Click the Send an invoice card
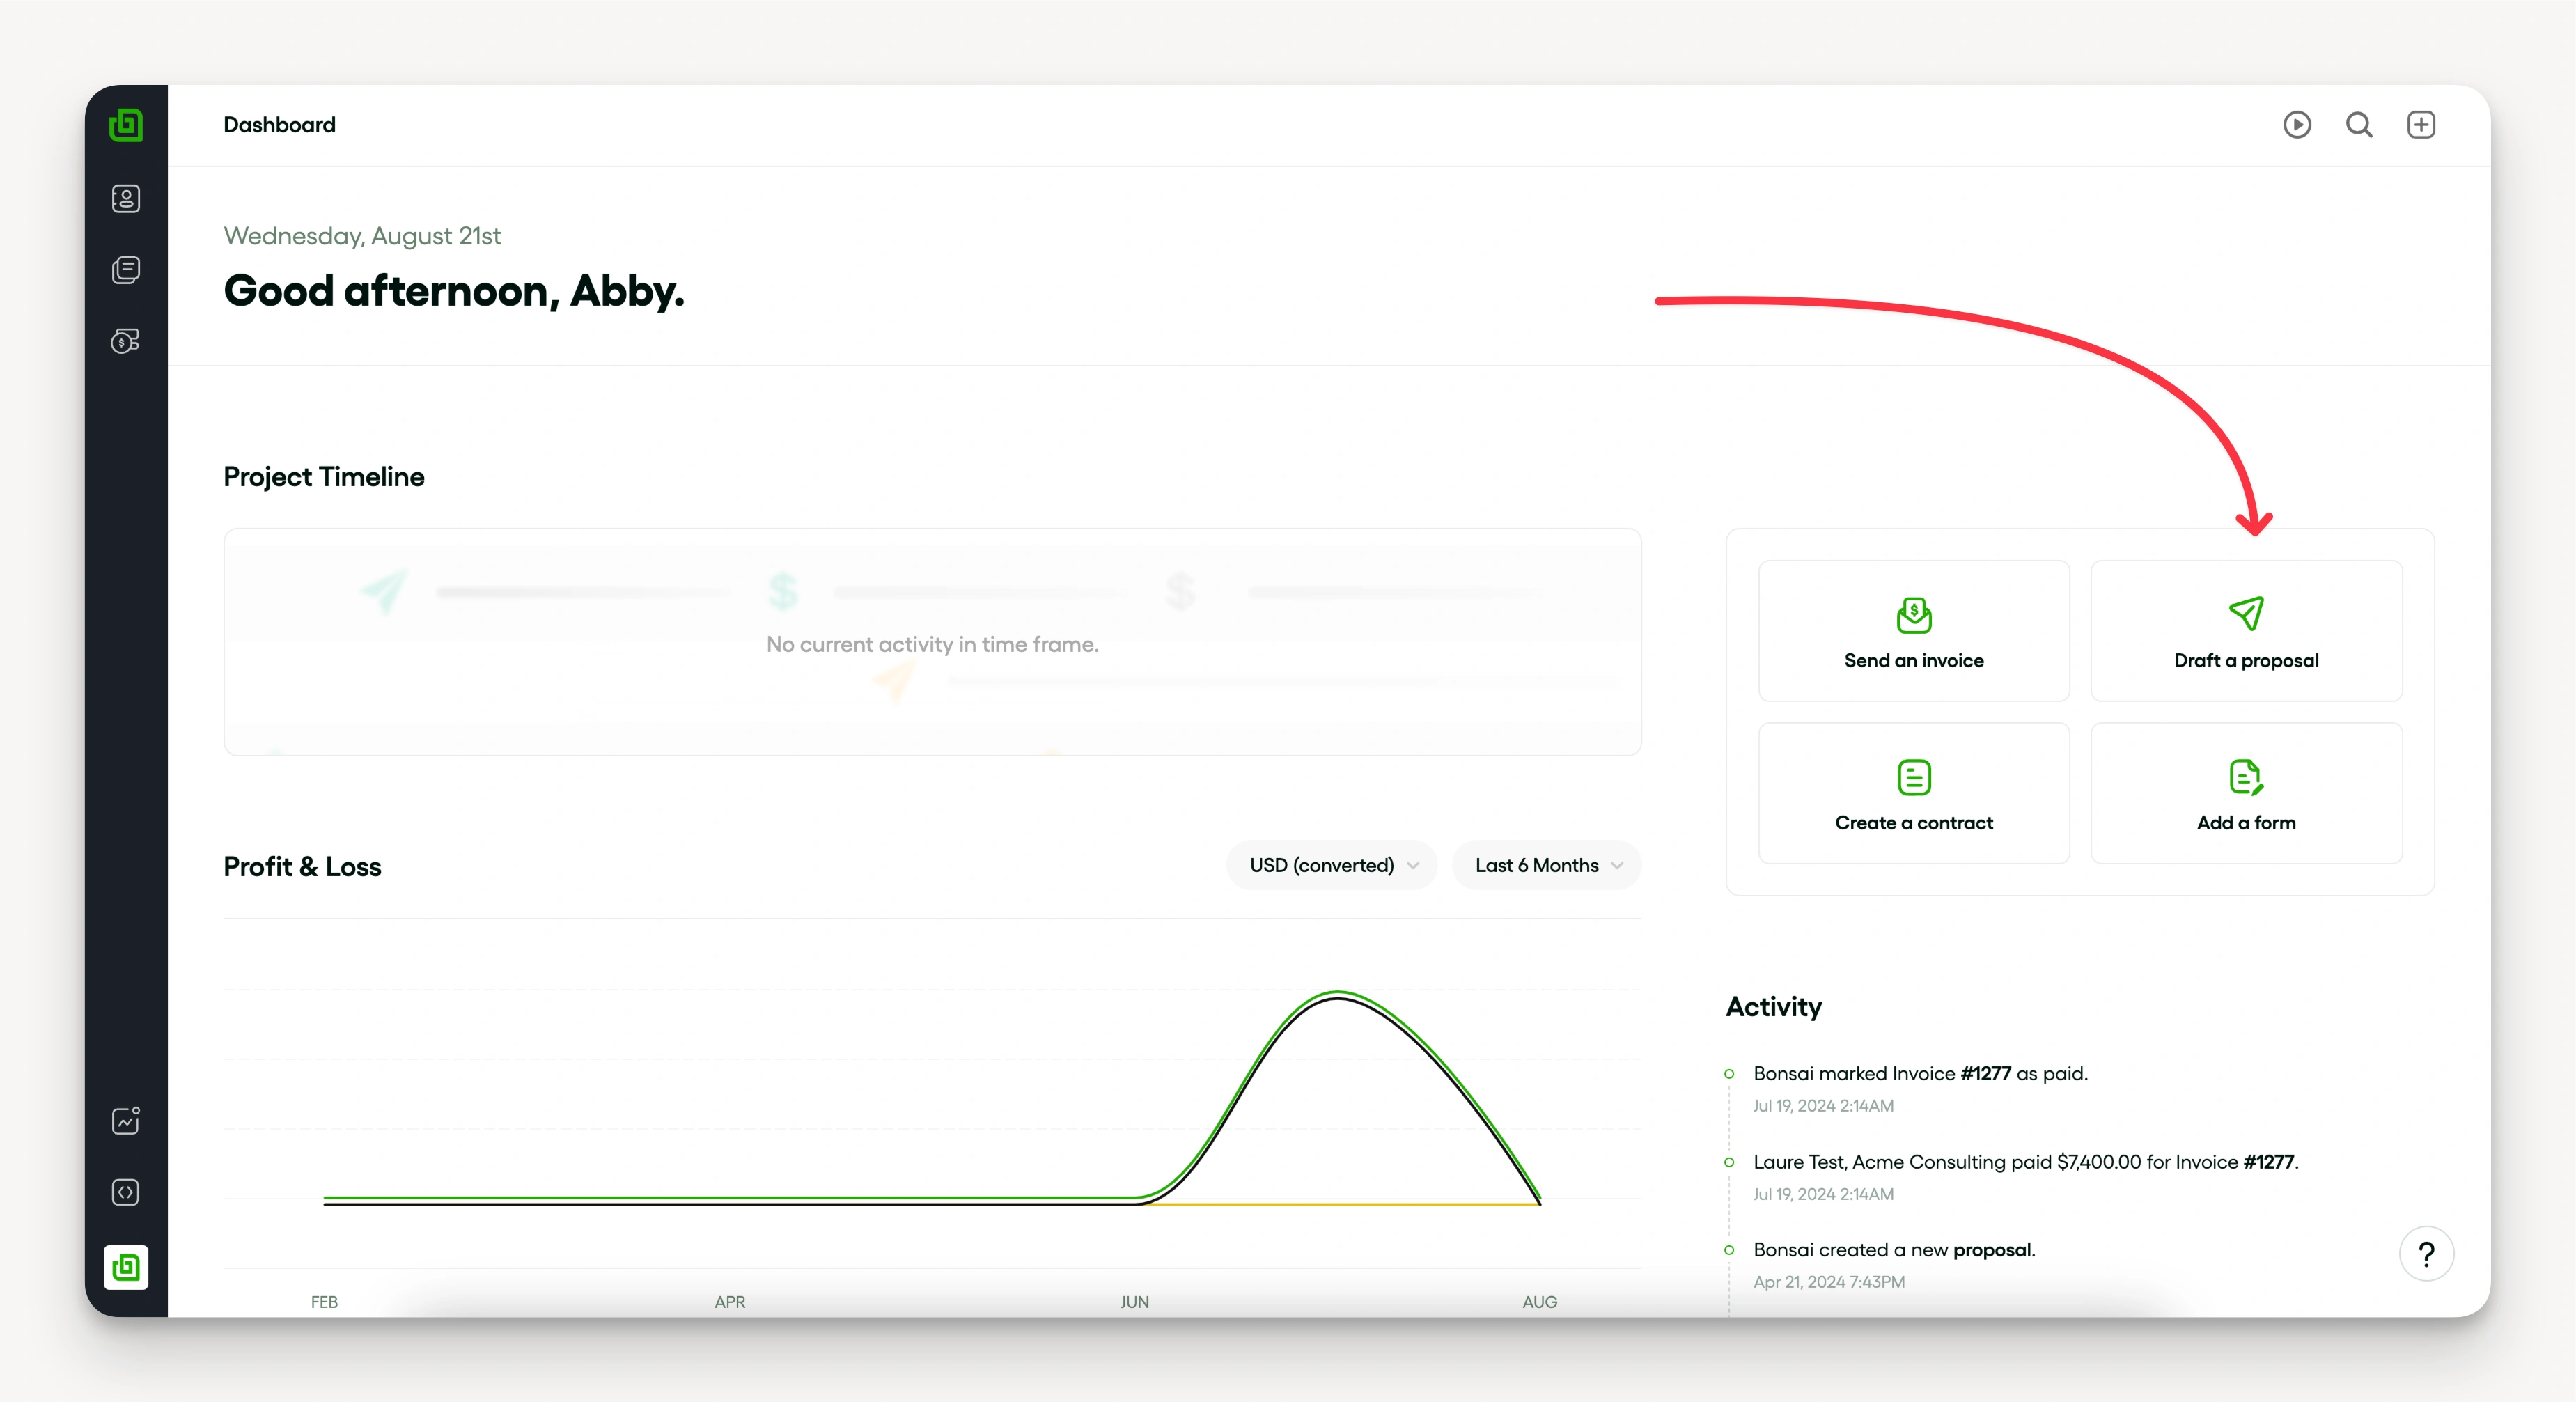 [1914, 631]
